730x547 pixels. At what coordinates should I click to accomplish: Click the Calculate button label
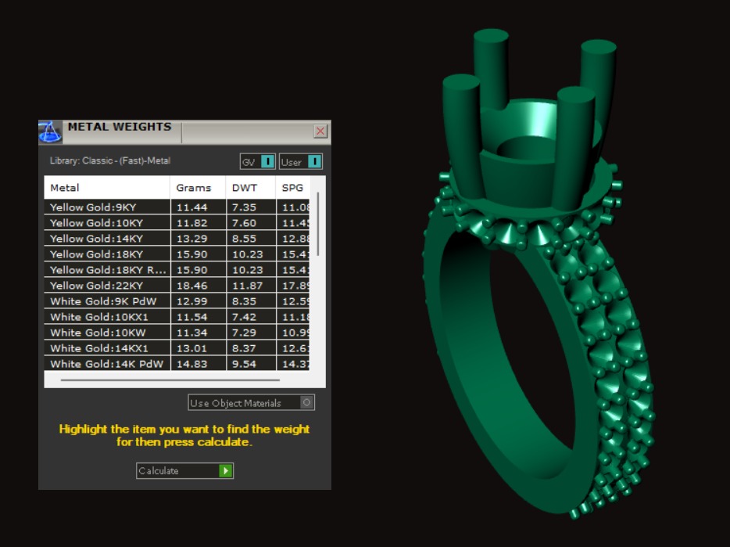(x=177, y=471)
